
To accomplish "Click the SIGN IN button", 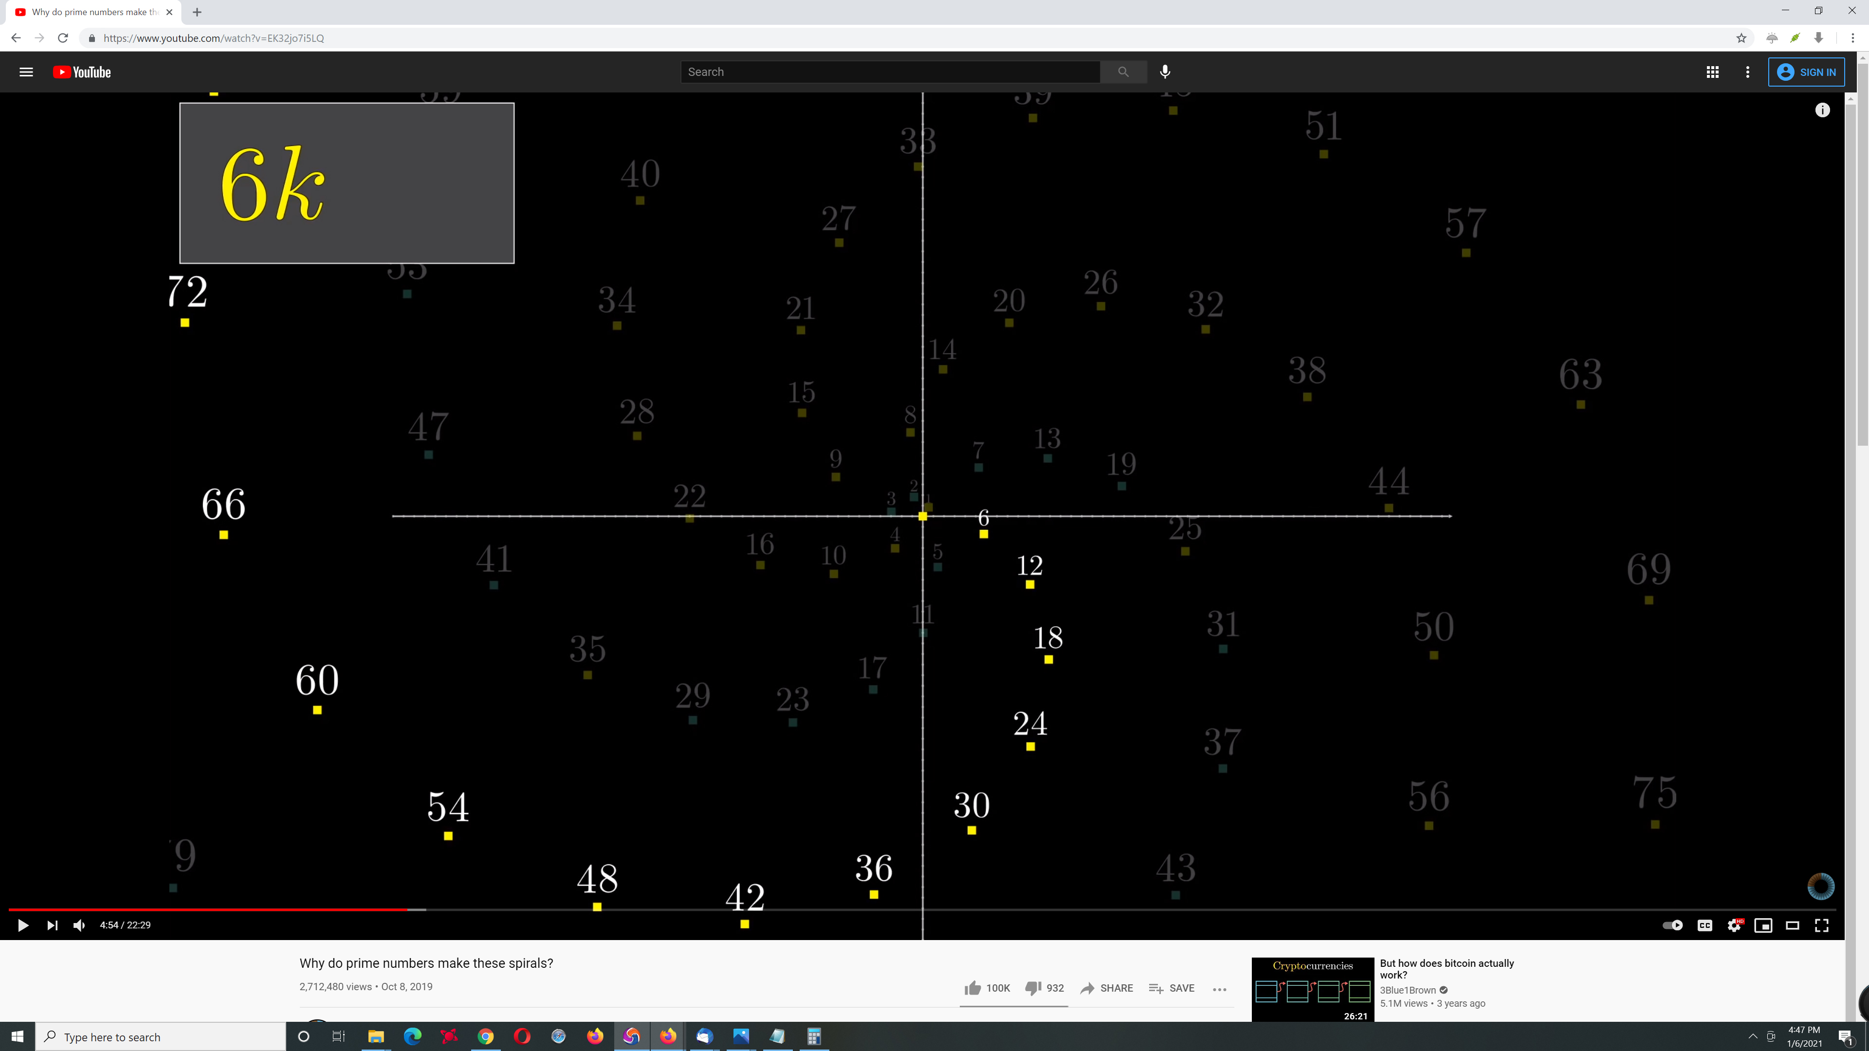I will (1807, 72).
